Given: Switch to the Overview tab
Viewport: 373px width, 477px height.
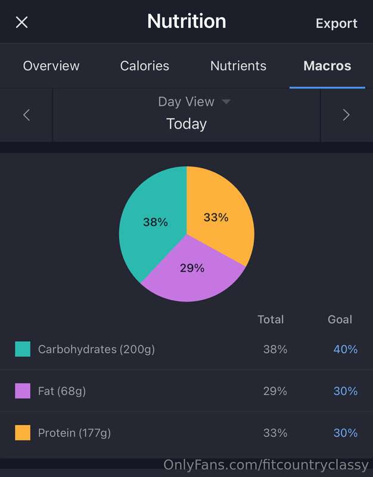Looking at the screenshot, I should click(51, 66).
